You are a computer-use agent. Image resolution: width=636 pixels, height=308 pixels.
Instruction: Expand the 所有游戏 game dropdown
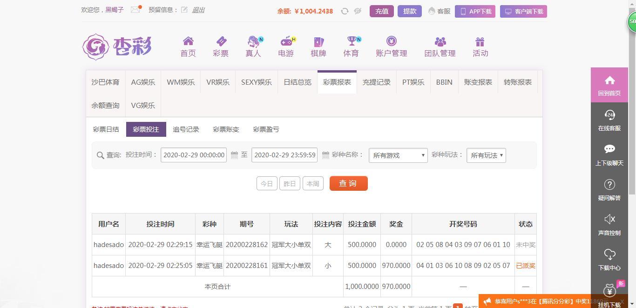pyautogui.click(x=398, y=155)
